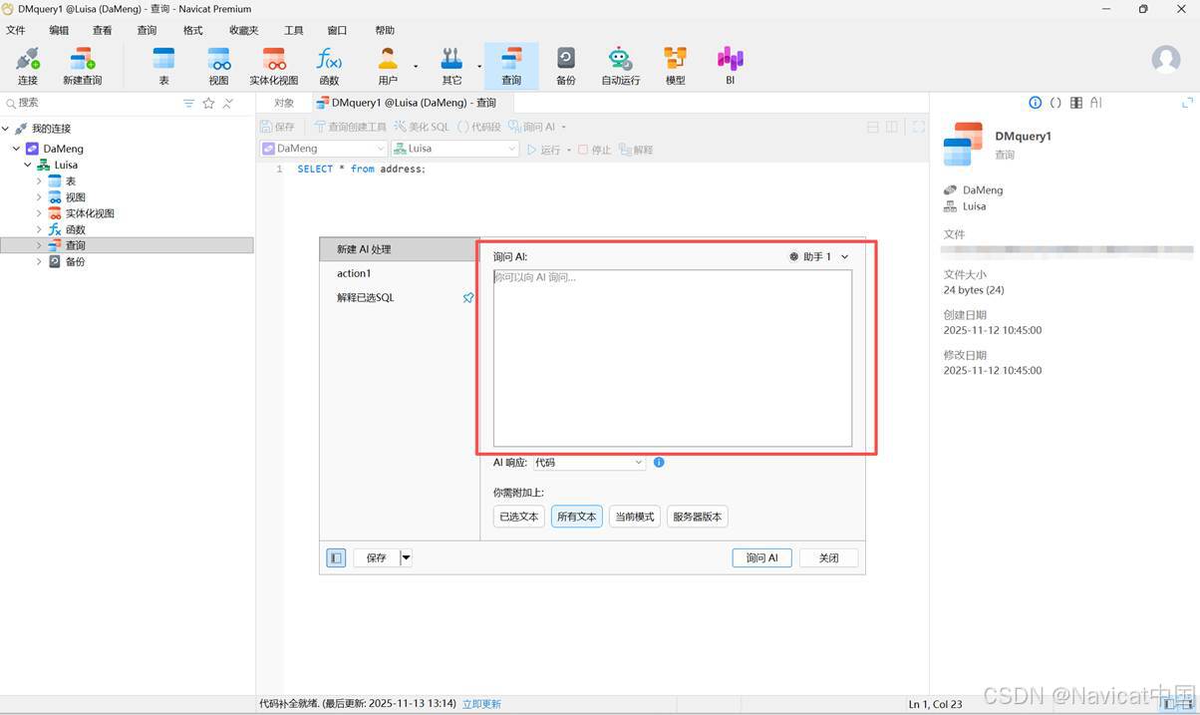Screen dimensions: 1200x715
Task: Expand the 备份 backup tree node
Action: point(40,261)
